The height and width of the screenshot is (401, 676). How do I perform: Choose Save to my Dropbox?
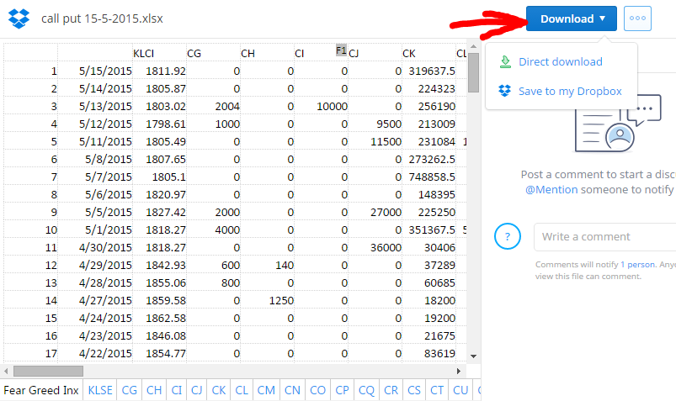coord(570,92)
